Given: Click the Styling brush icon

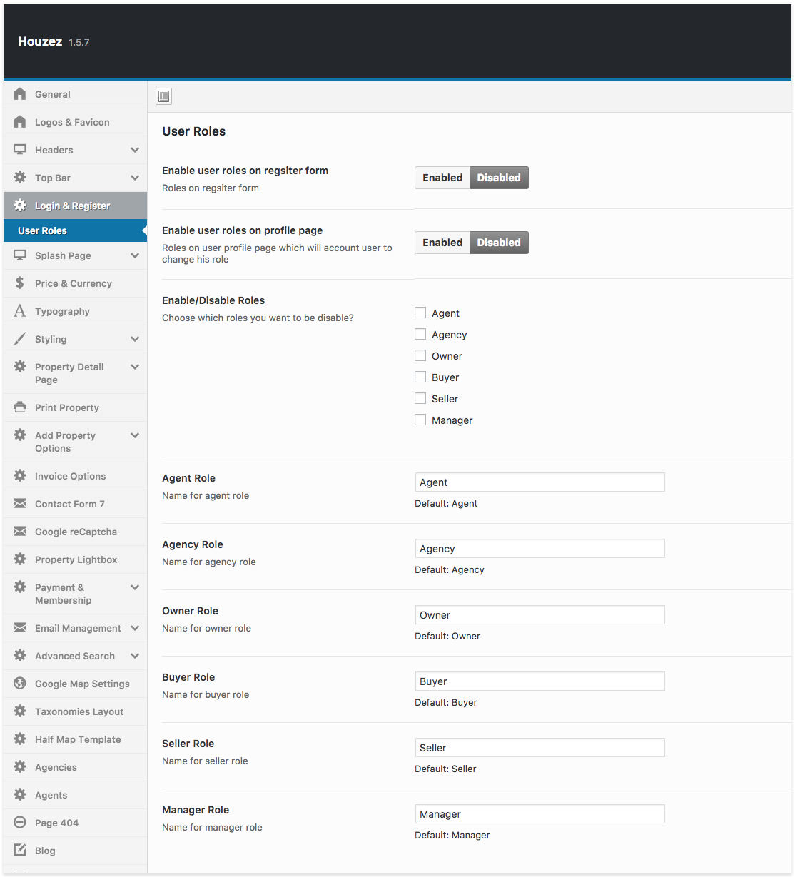Looking at the screenshot, I should coord(20,338).
